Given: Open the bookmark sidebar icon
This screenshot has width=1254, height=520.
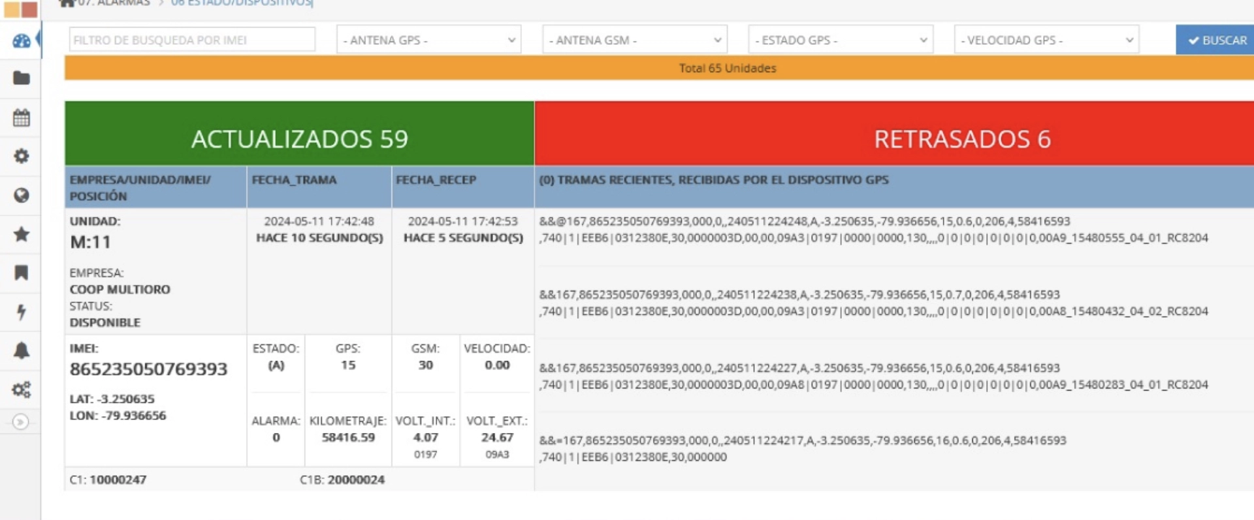Looking at the screenshot, I should [x=22, y=273].
